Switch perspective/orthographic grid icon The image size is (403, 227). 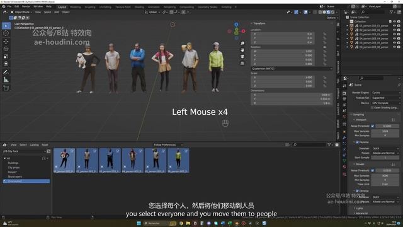pos(242,63)
